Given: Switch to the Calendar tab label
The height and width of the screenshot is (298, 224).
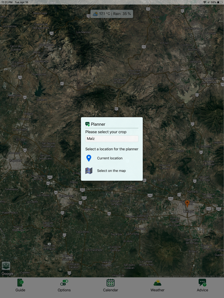Looking at the screenshot, I should (110, 290).
